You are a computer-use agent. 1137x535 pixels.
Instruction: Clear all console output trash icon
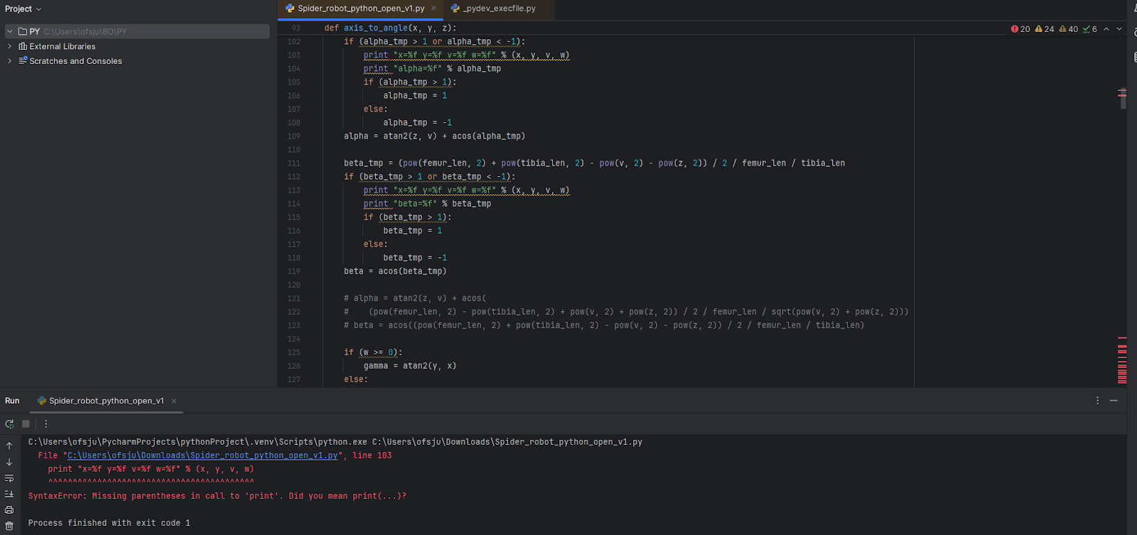pos(9,526)
